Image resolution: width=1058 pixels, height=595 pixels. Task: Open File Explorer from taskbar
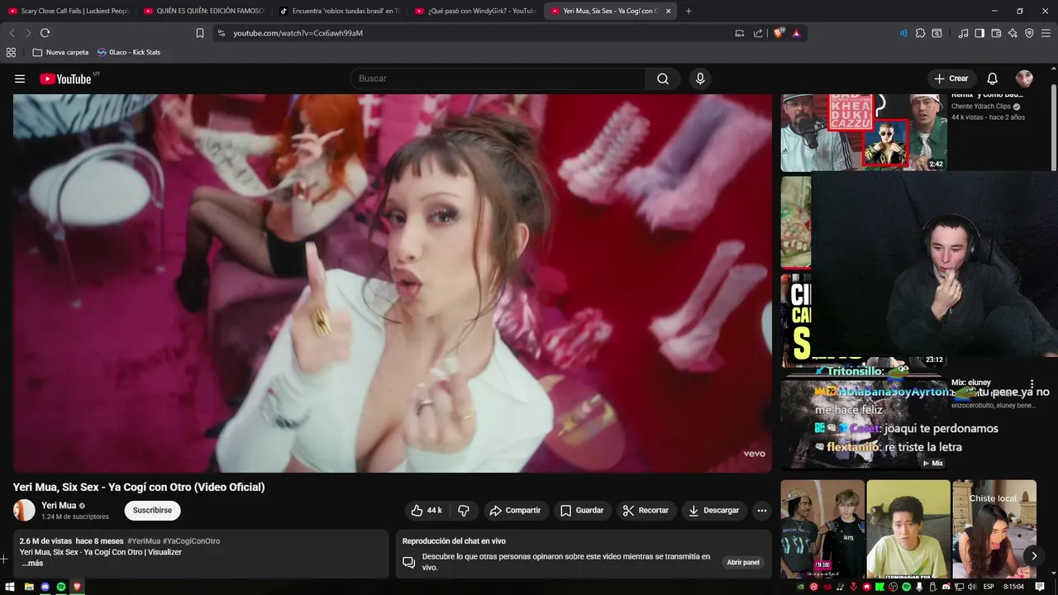coord(28,587)
